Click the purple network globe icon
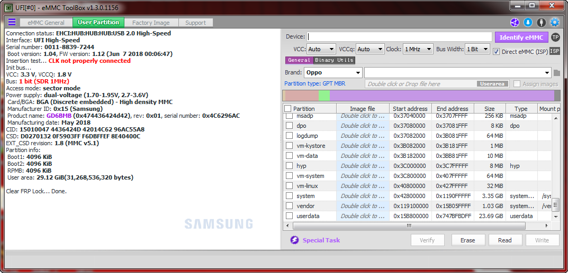Image resolution: width=568 pixels, height=273 pixels. pyautogui.click(x=515, y=22)
